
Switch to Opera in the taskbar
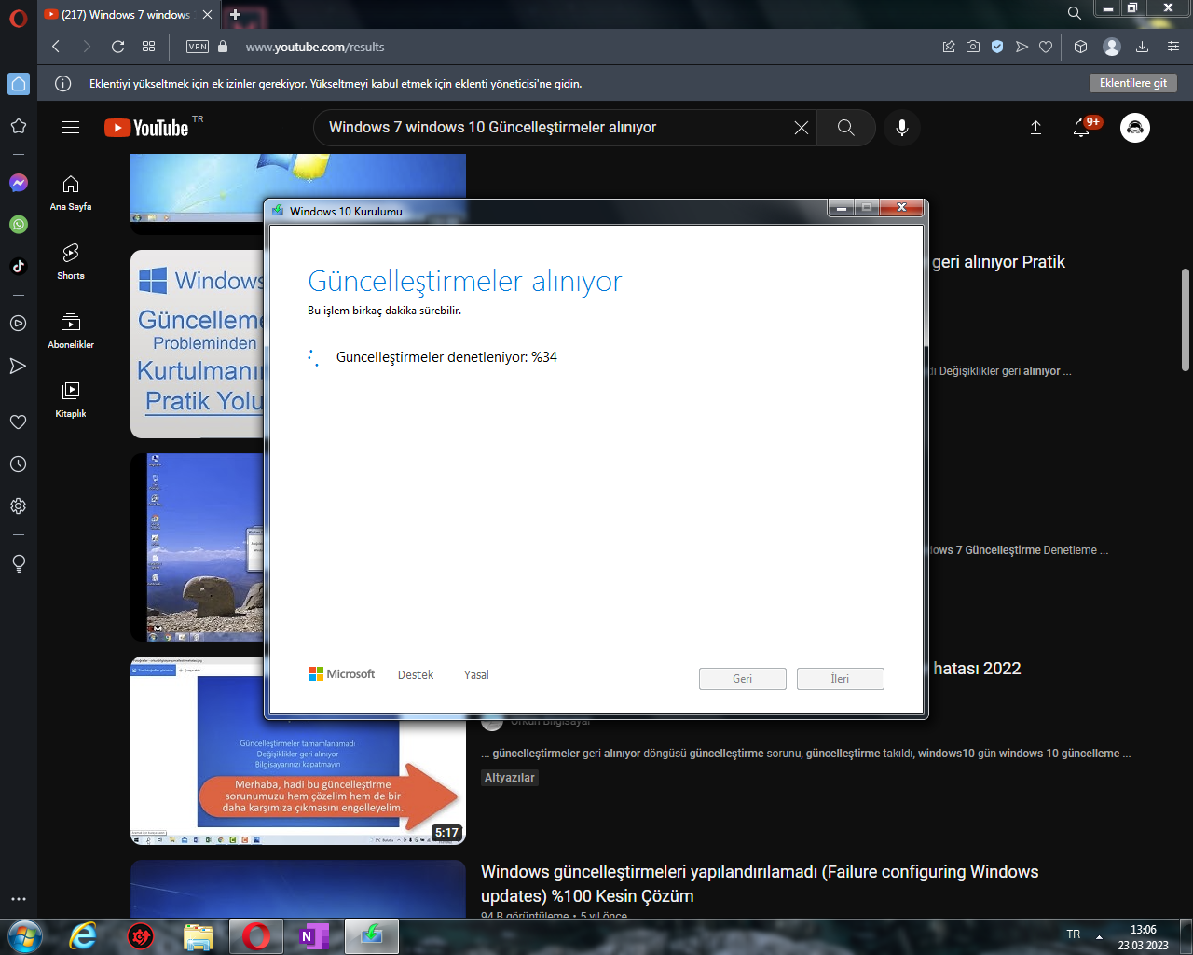[256, 935]
